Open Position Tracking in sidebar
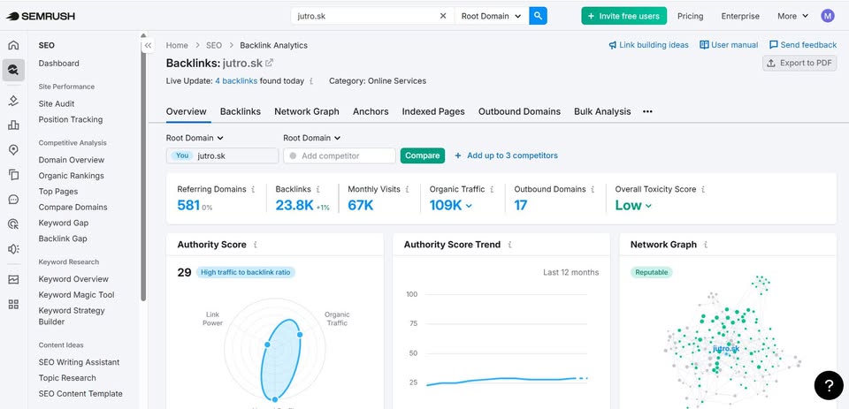Image resolution: width=849 pixels, height=409 pixels. point(71,119)
